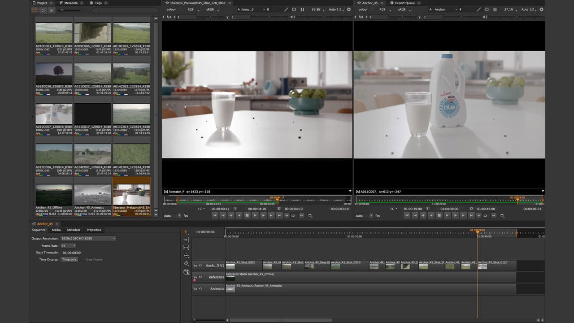Lock the Animatic track

point(196,288)
